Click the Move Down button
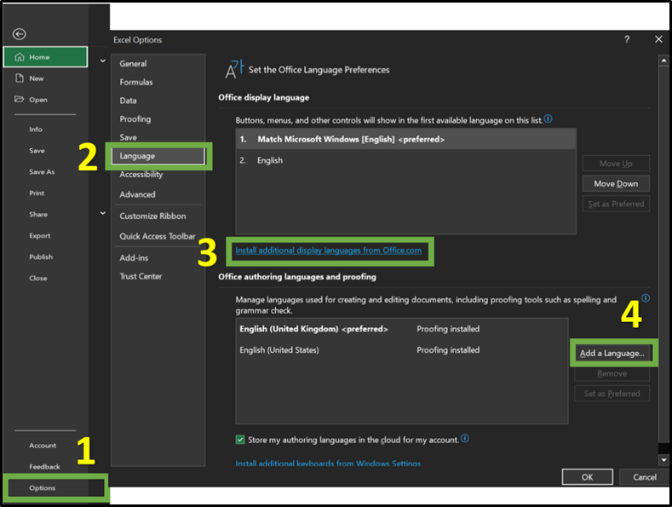 (x=616, y=183)
